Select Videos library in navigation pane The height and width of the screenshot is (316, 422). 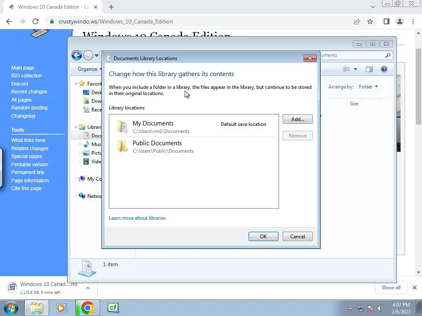tap(93, 161)
